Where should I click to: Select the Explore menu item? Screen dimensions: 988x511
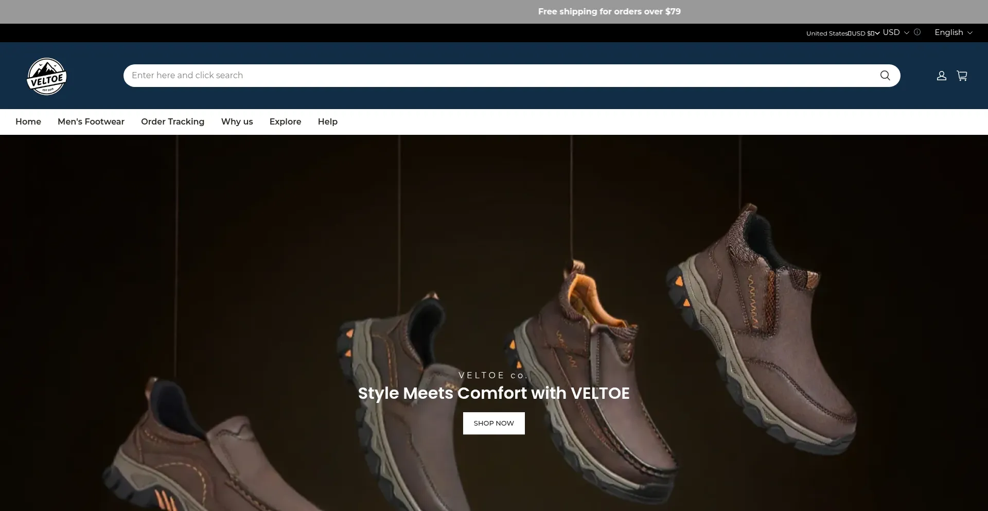(x=286, y=121)
